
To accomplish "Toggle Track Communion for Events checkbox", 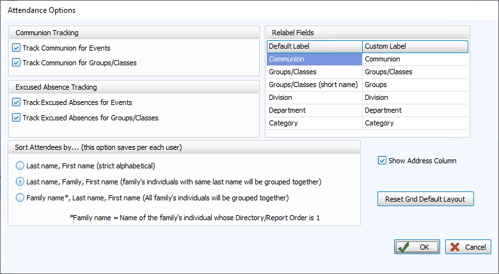I will pyautogui.click(x=17, y=48).
